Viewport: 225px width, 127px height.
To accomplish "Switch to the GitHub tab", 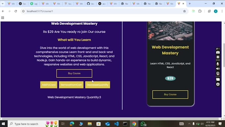I will pyautogui.click(x=91, y=4).
